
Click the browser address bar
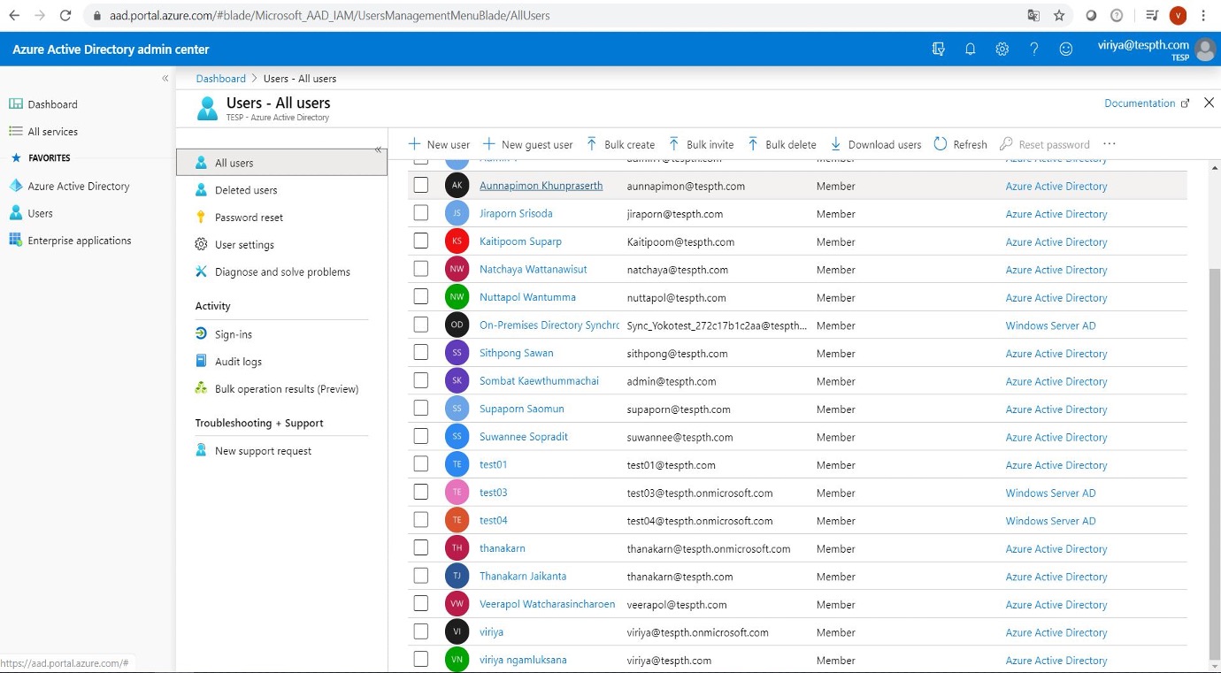click(549, 15)
